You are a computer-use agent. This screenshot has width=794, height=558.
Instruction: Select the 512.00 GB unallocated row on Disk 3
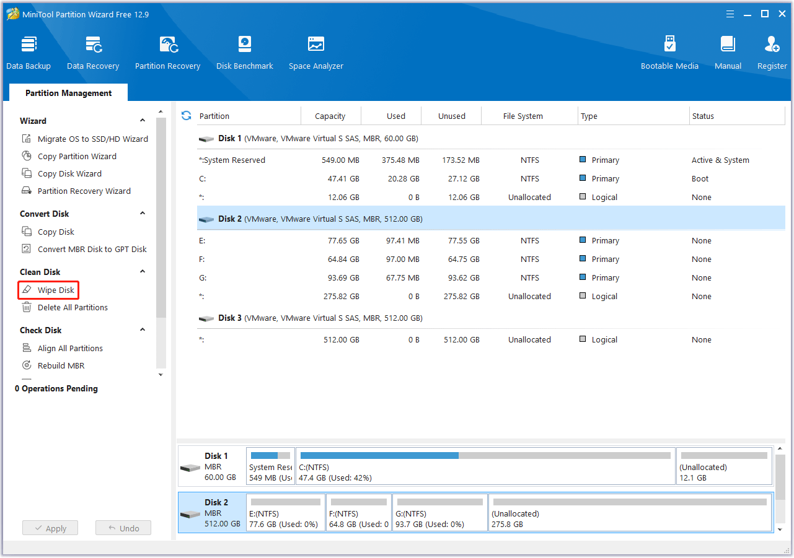coord(491,339)
